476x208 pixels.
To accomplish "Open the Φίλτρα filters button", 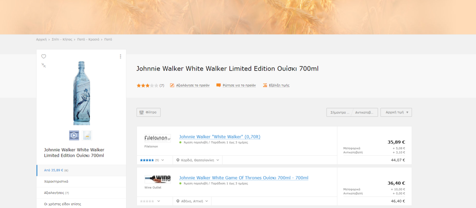I will coord(148,112).
